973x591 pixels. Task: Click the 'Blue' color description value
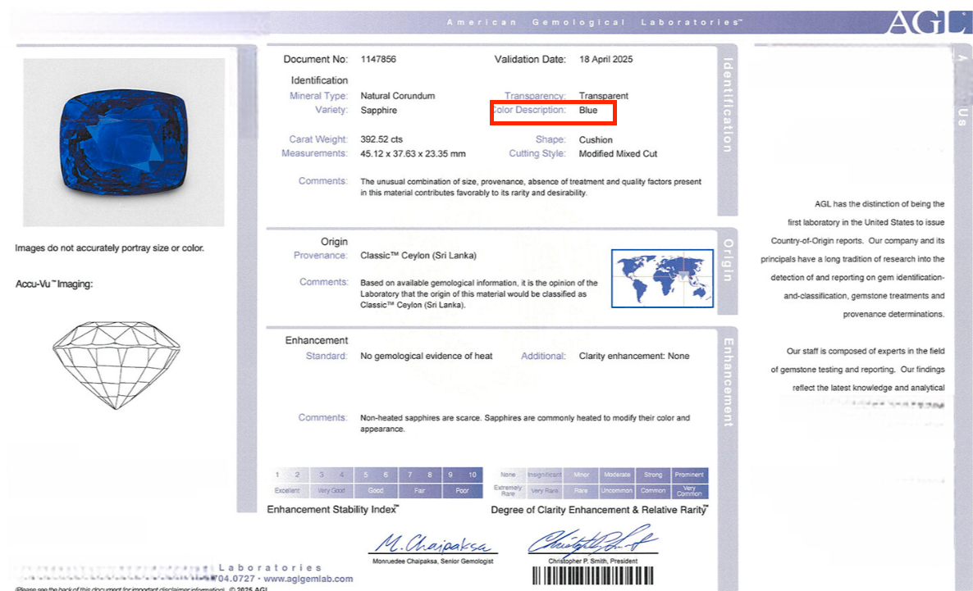[588, 111]
